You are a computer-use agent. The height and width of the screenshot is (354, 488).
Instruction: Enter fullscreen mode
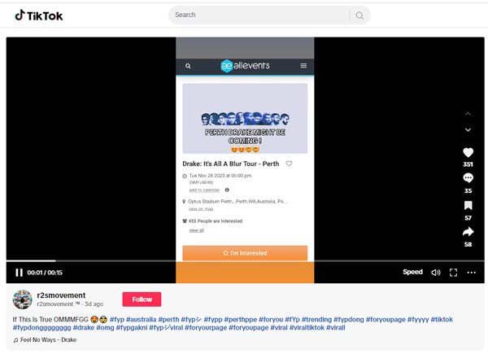click(453, 273)
